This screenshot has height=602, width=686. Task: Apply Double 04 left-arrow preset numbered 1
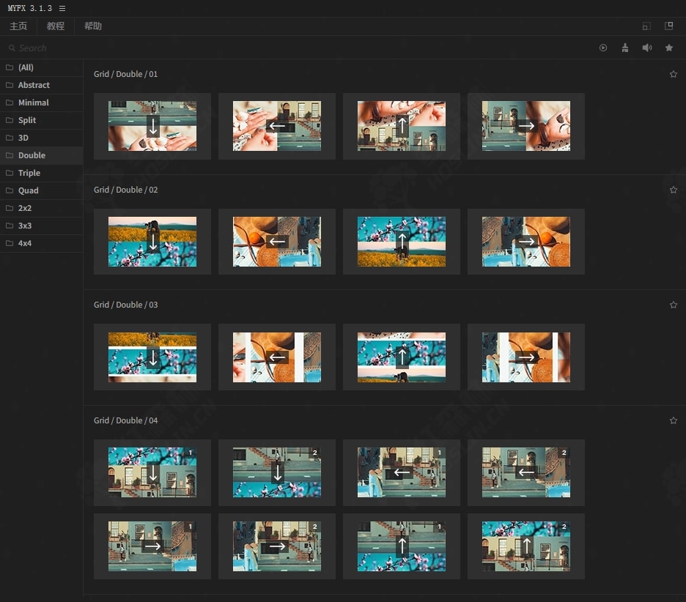(402, 472)
